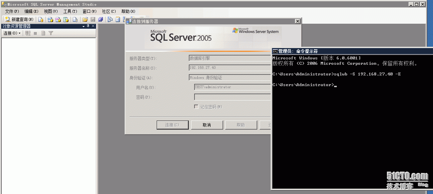Start an Analysis Services MDX query

coord(50,19)
